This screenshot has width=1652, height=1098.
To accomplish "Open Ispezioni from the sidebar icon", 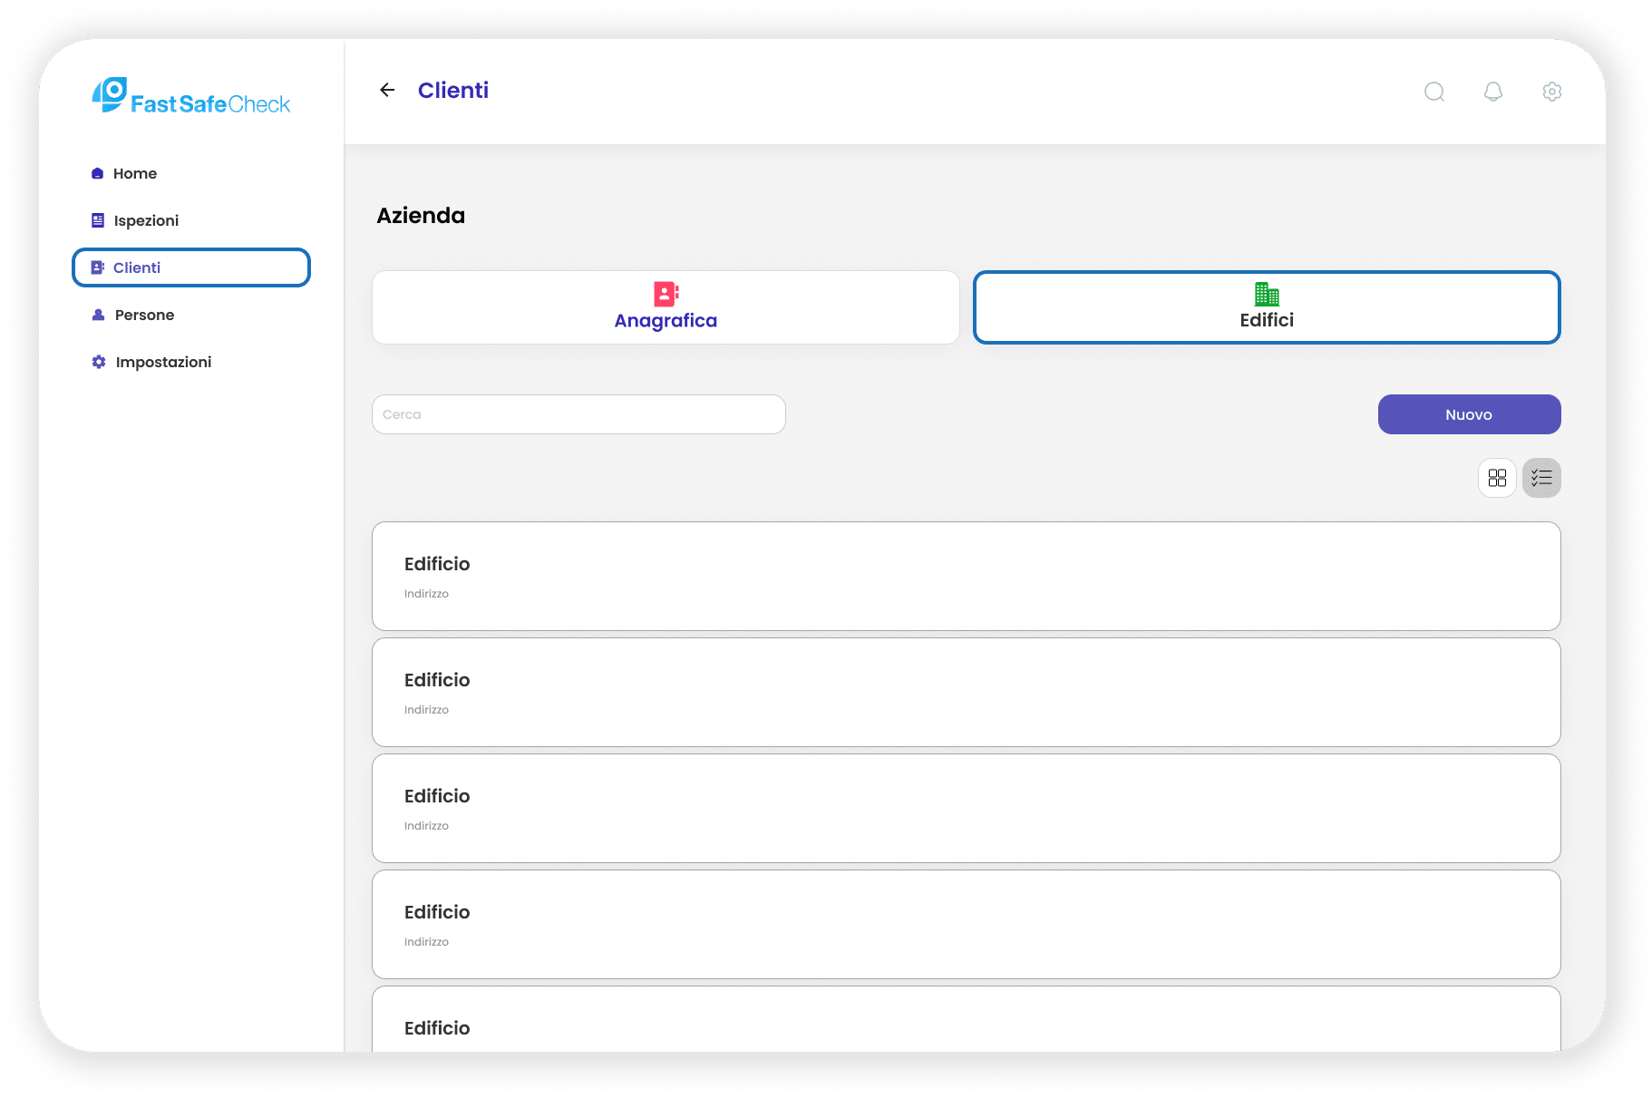I will 98,220.
